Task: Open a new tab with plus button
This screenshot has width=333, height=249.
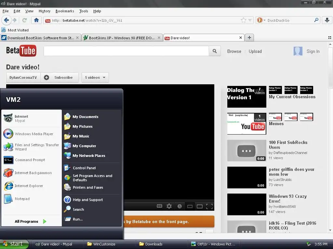Action: coord(249,38)
